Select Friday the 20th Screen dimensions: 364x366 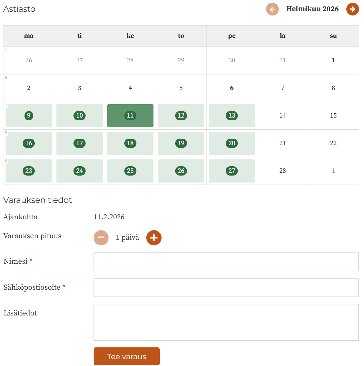click(x=232, y=143)
